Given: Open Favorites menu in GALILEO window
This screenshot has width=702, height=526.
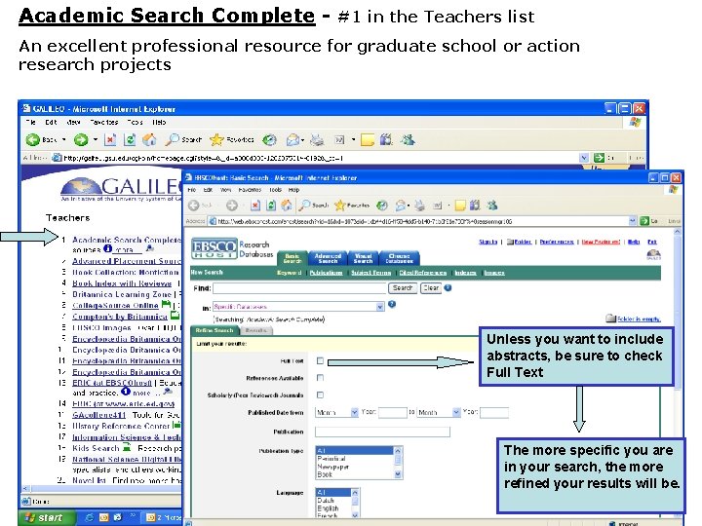Looking at the screenshot, I should click(x=104, y=122).
